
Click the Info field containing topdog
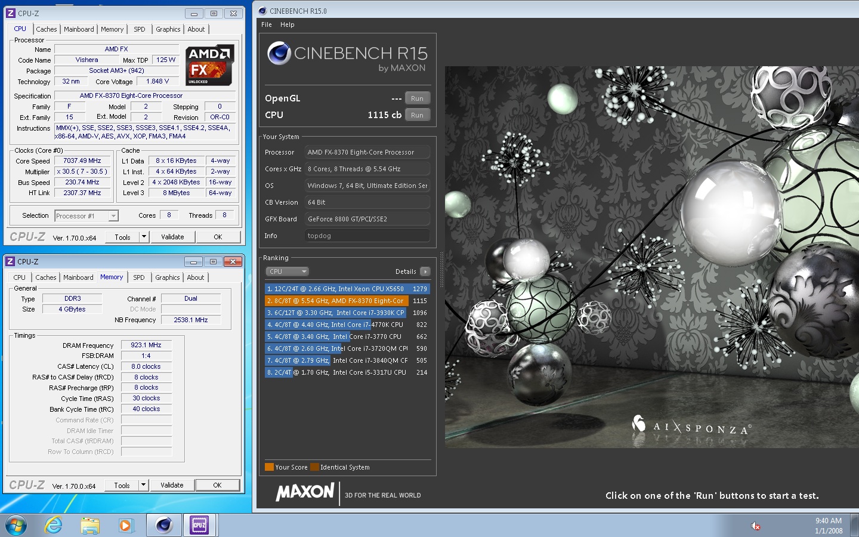point(367,236)
